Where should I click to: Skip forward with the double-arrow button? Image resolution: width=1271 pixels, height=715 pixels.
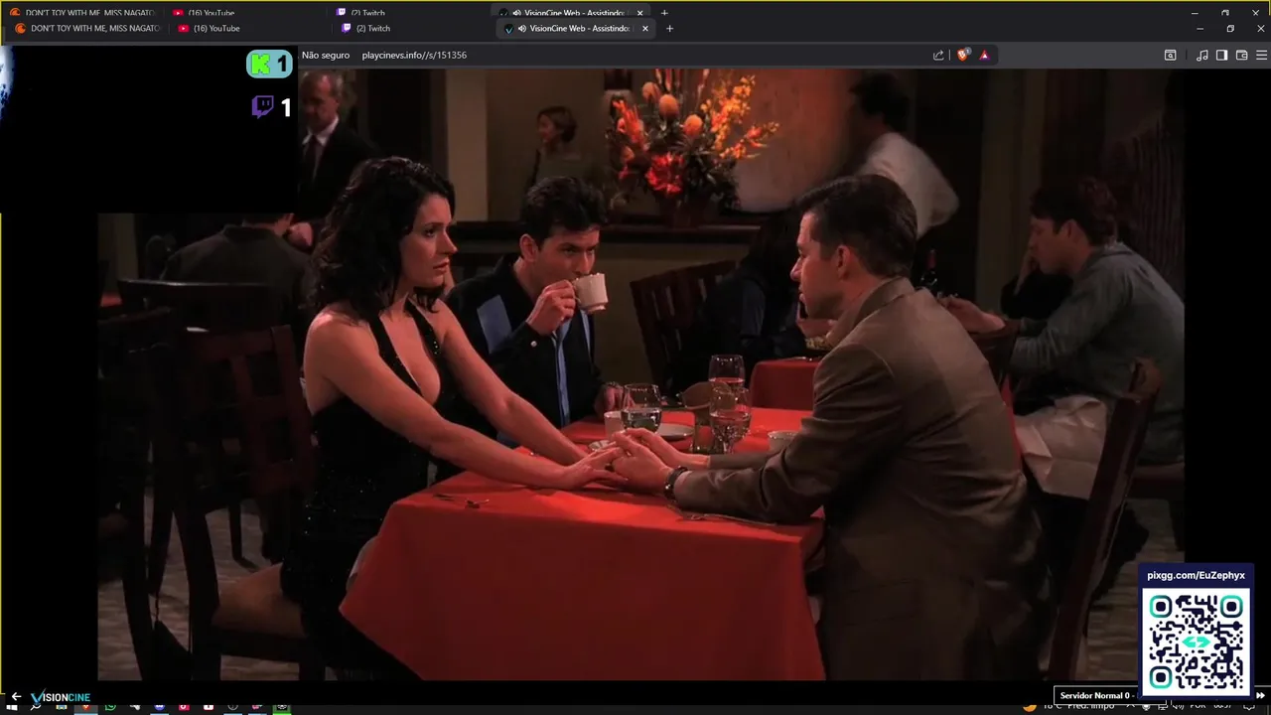1261,695
